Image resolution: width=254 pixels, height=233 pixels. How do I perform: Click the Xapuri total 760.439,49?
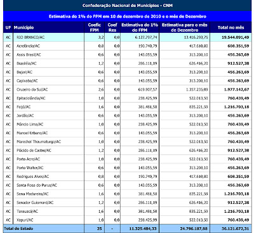pyautogui.click(x=238, y=220)
